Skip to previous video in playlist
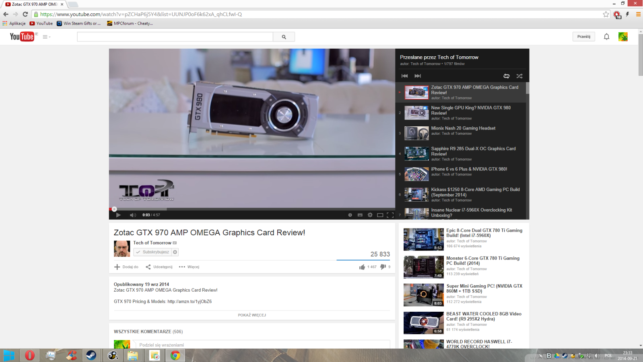Image resolution: width=643 pixels, height=362 pixels. (405, 76)
